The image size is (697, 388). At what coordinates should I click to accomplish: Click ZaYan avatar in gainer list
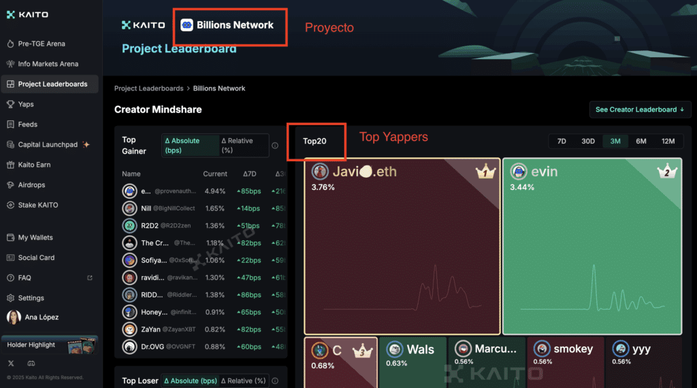click(x=129, y=329)
